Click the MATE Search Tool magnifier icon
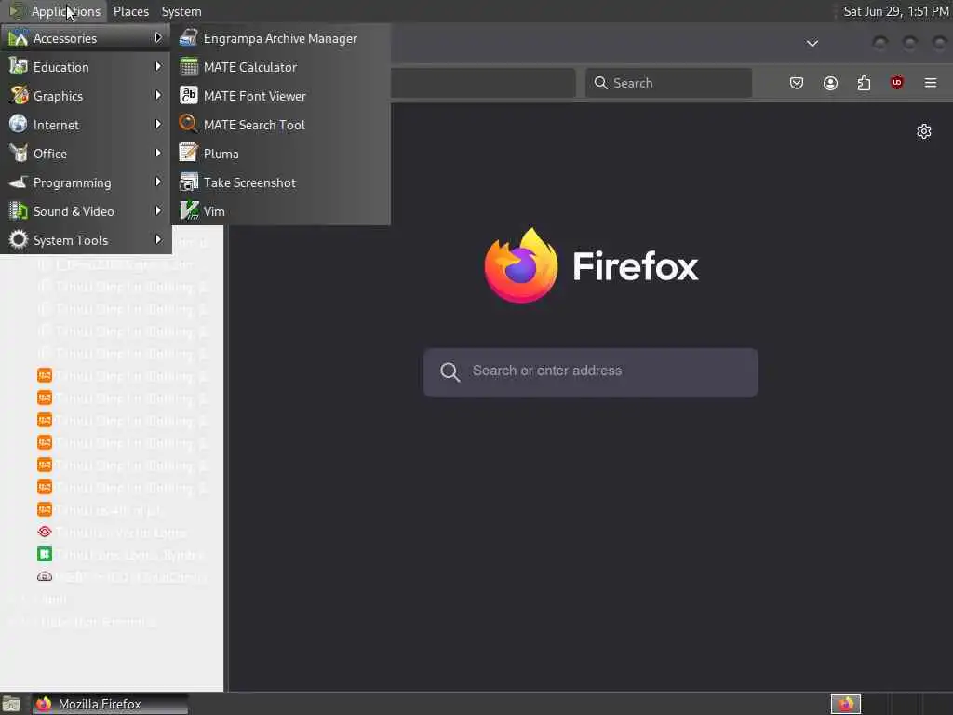The width and height of the screenshot is (953, 715). click(188, 124)
